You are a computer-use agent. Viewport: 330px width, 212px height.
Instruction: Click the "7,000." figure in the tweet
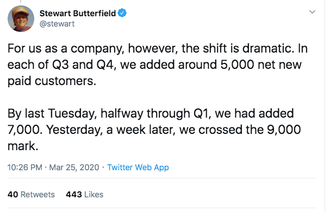click(24, 130)
